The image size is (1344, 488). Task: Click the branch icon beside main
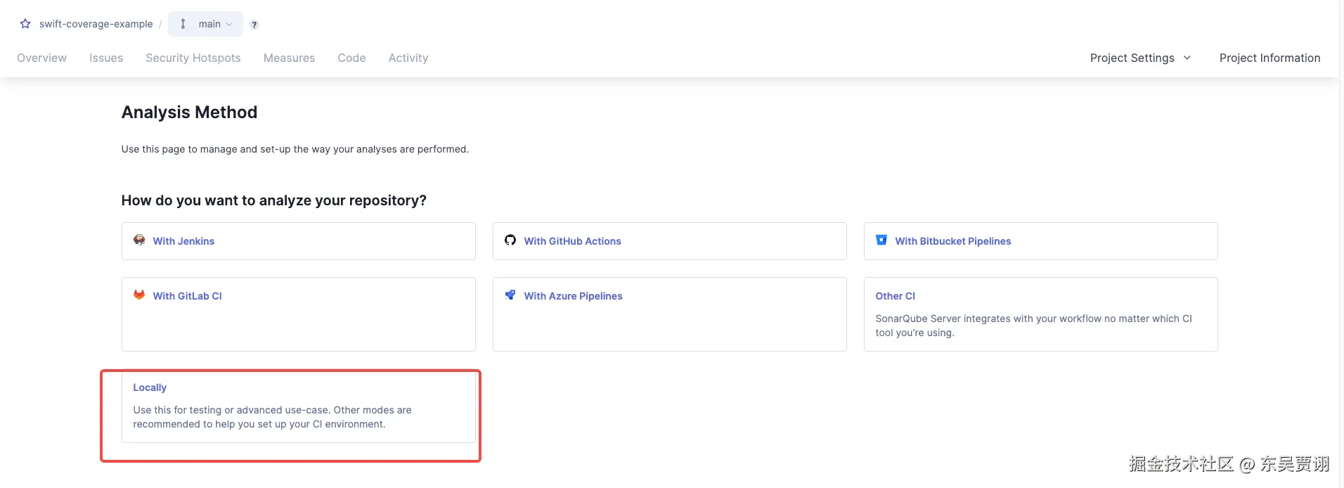[183, 24]
